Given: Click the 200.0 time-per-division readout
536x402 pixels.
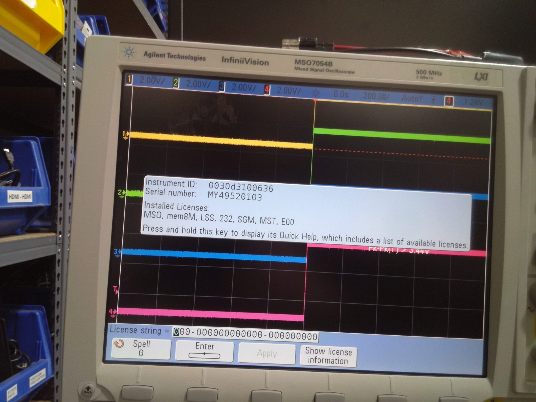Looking at the screenshot, I should [x=376, y=96].
